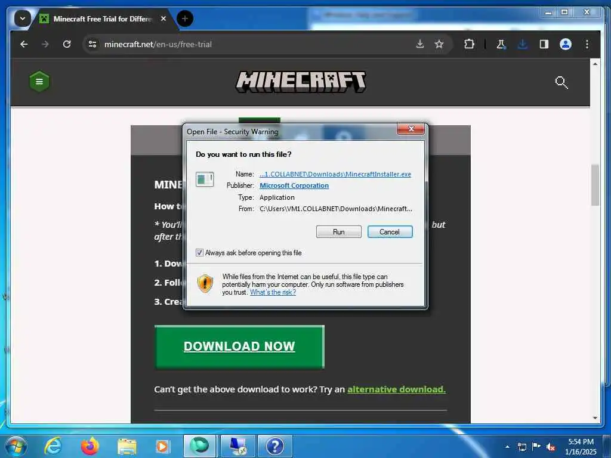Click Cancel in the security warning

tap(390, 232)
